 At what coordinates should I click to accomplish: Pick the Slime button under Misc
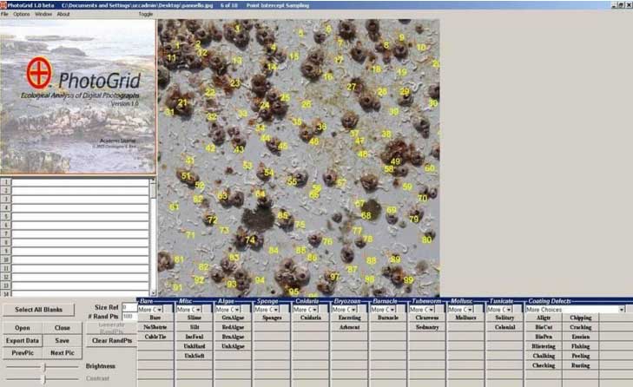pyautogui.click(x=194, y=318)
